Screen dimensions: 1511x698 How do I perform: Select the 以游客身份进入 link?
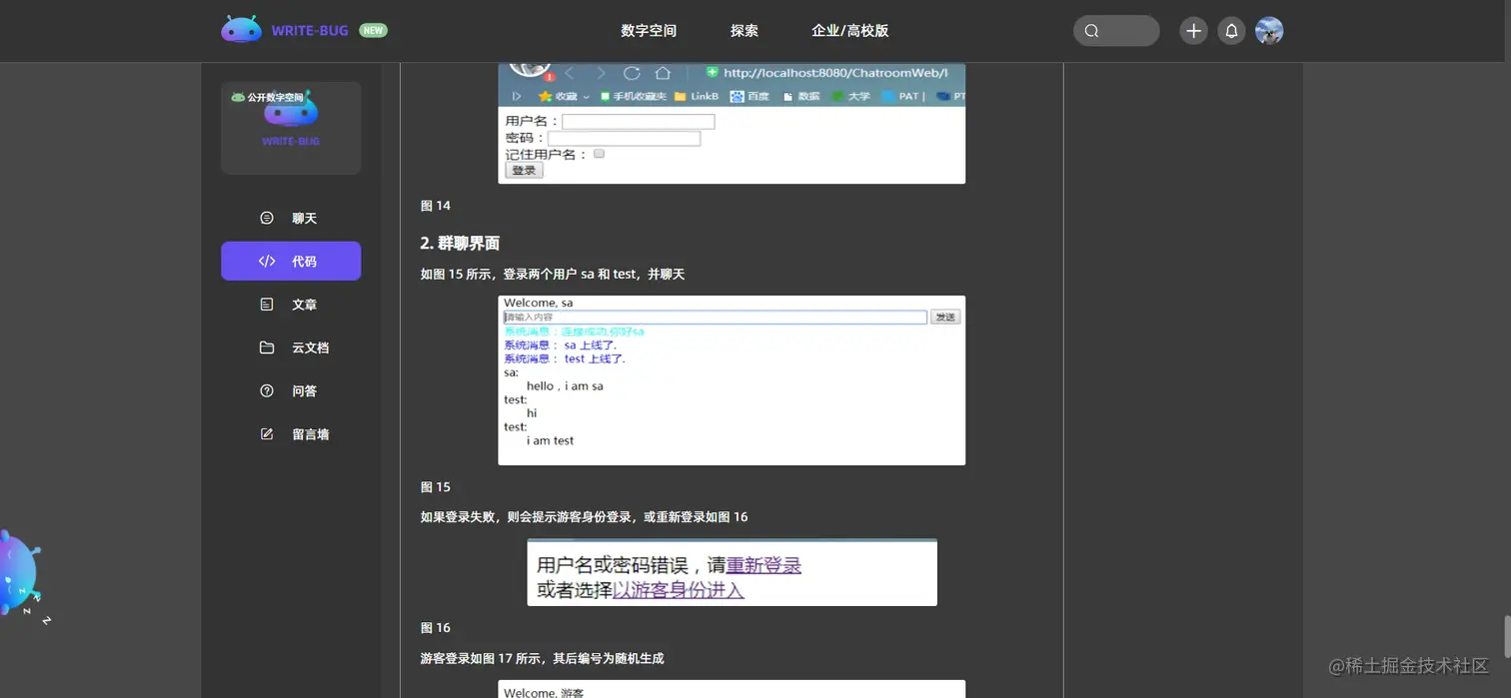point(678,589)
